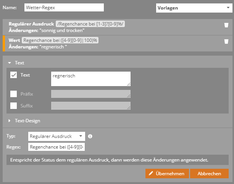Click into the Regex input field

[x=57, y=147]
